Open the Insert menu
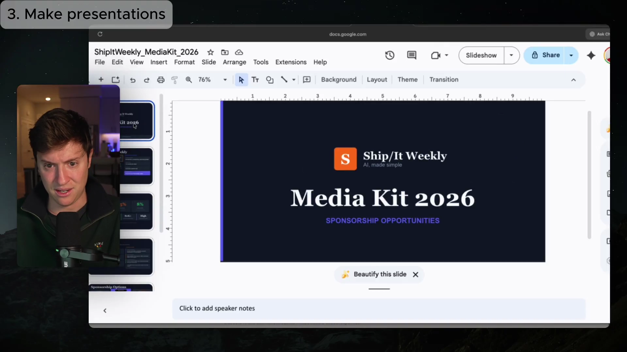627x352 pixels. [159, 62]
